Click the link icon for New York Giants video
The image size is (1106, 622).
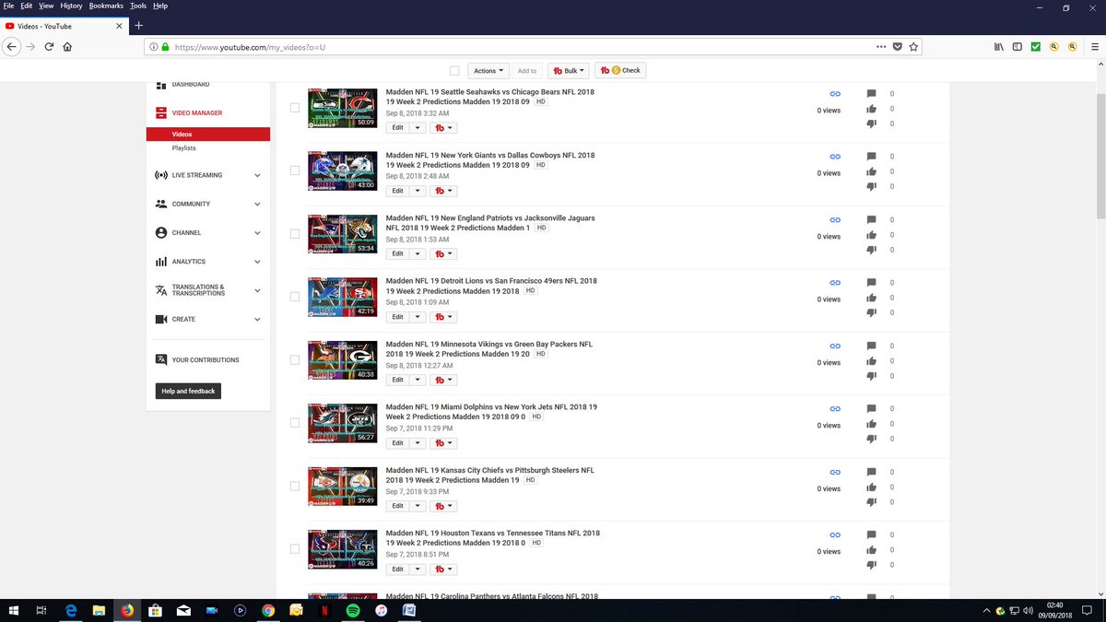[x=835, y=157]
